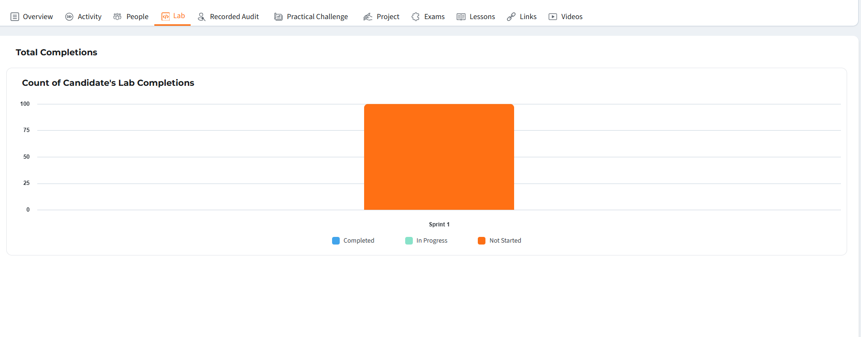This screenshot has height=337, width=861.
Task: Click the chart title about Lab Completions
Action: coord(108,83)
